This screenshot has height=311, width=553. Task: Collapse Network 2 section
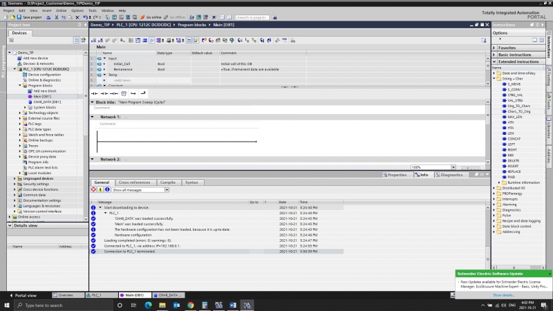pos(93,160)
